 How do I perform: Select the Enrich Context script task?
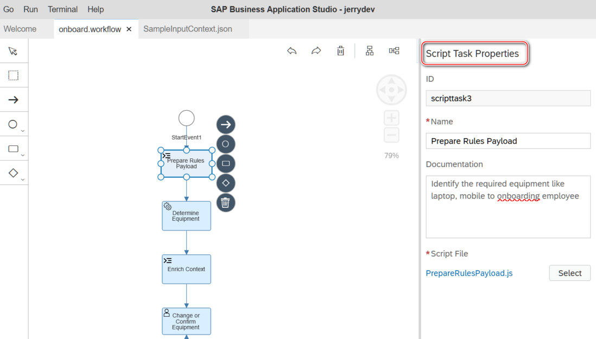[186, 269]
